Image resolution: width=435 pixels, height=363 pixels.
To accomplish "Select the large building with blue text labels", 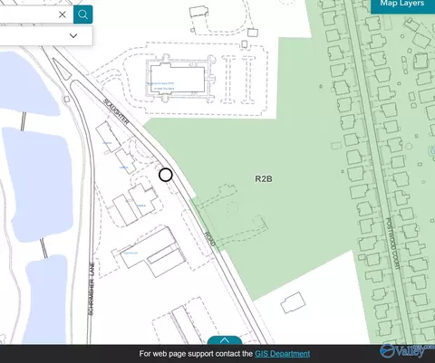I will coord(178,79).
